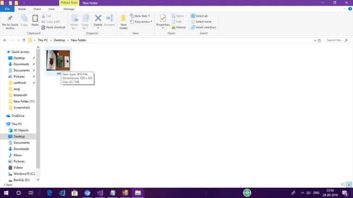
Task: Go up one folder level arrow
Action: pyautogui.click(x=24, y=40)
